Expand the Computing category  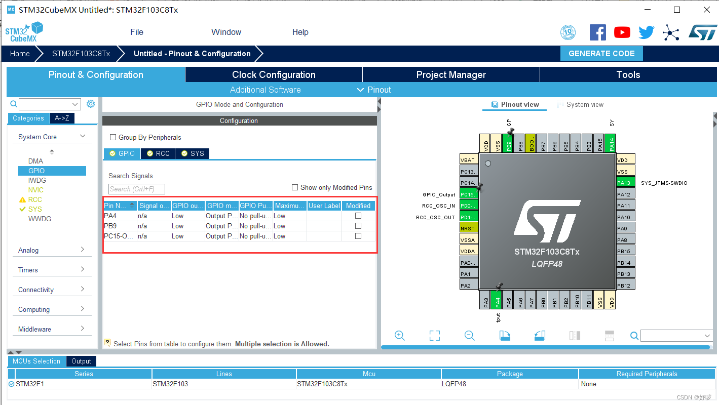tap(52, 309)
